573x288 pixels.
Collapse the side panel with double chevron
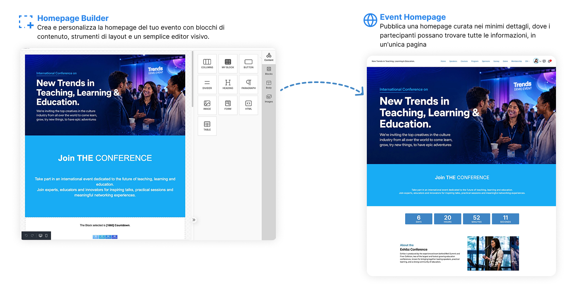click(x=194, y=220)
